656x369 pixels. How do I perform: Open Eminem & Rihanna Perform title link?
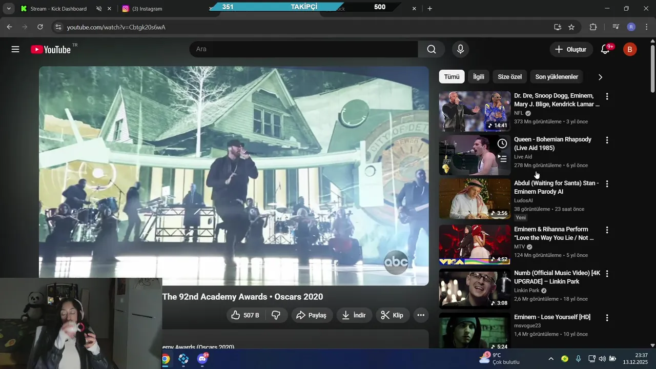pos(554,234)
